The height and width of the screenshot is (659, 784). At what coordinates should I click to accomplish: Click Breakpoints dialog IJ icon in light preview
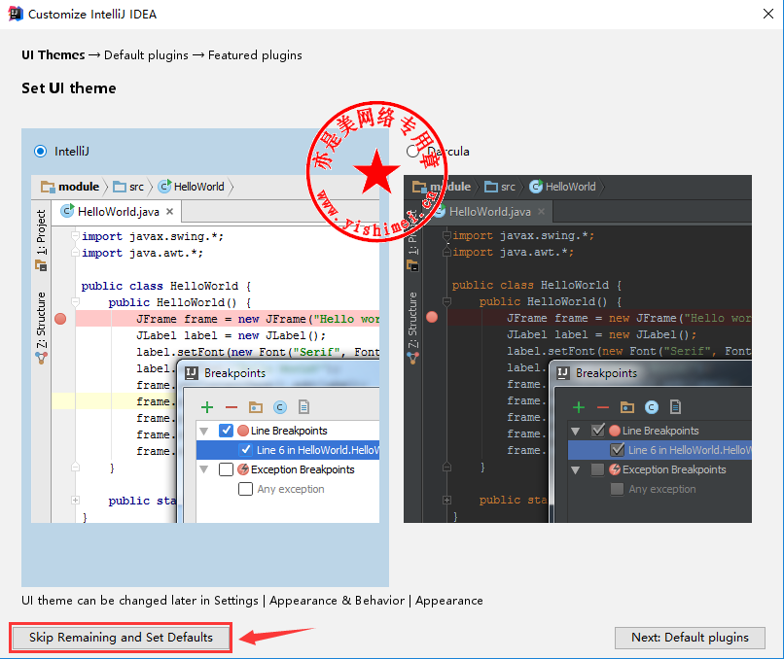coord(192,373)
